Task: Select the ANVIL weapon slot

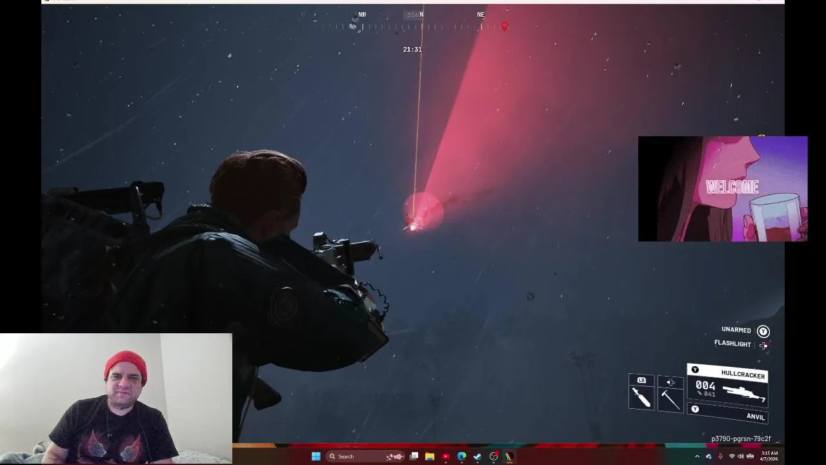Action: click(x=727, y=413)
